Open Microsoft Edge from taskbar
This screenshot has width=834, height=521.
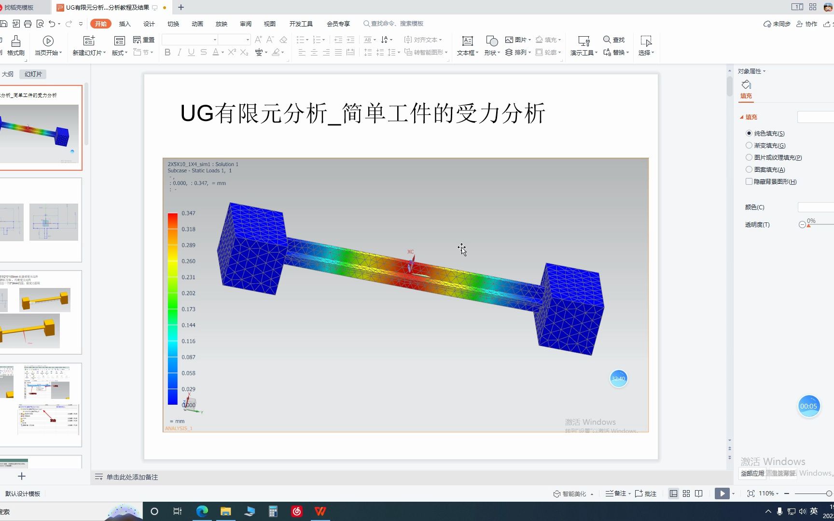202,511
